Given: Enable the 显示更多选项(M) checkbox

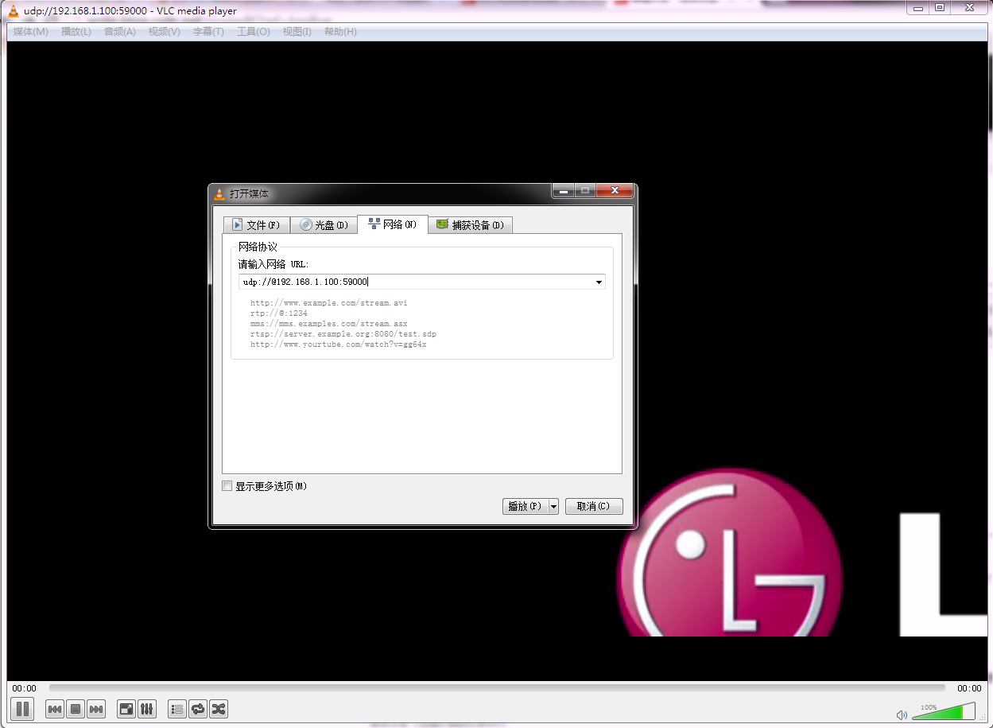Looking at the screenshot, I should pyautogui.click(x=227, y=486).
